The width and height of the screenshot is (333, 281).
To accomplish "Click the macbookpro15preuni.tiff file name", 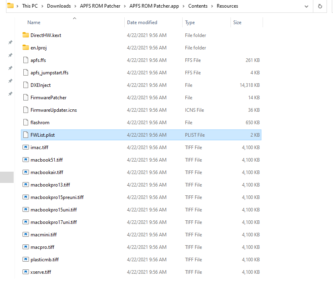I will (x=57, y=197).
